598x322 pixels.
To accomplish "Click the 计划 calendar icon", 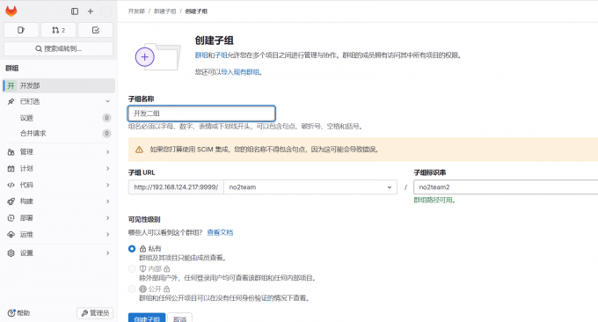I will (11, 168).
